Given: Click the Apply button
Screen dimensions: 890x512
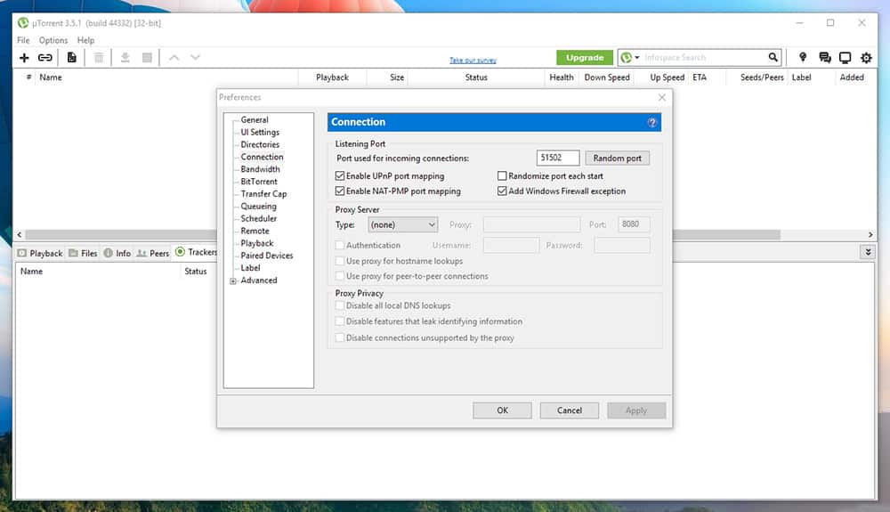Looking at the screenshot, I should click(x=636, y=410).
